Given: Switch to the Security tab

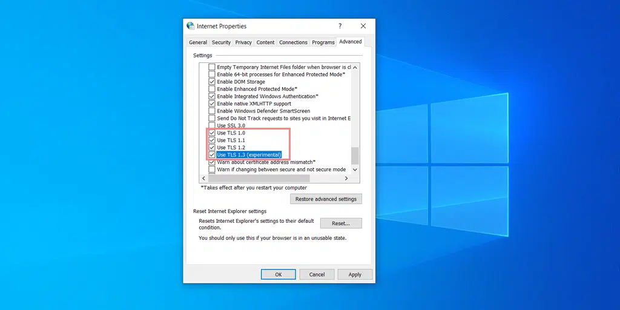Looking at the screenshot, I should point(221,42).
